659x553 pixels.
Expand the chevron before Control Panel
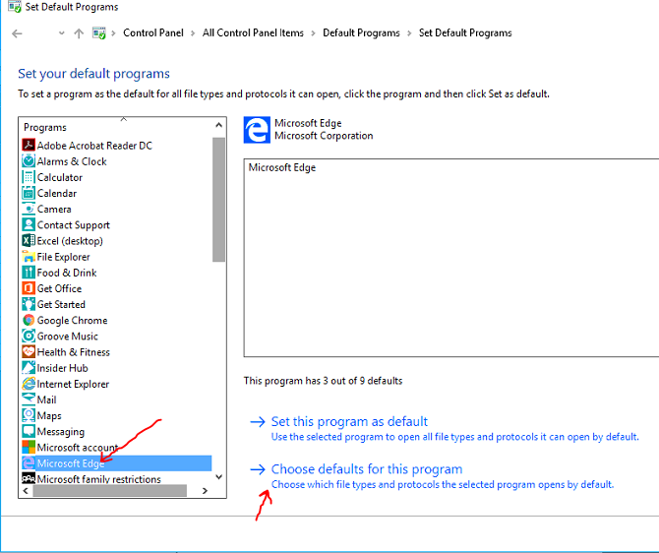point(113,33)
